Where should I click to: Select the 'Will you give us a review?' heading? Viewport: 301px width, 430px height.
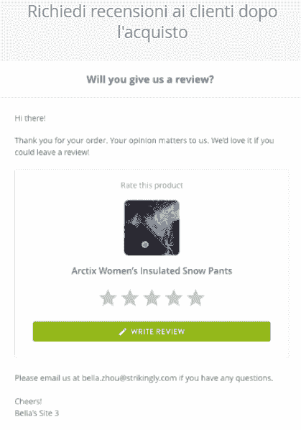pyautogui.click(x=150, y=80)
